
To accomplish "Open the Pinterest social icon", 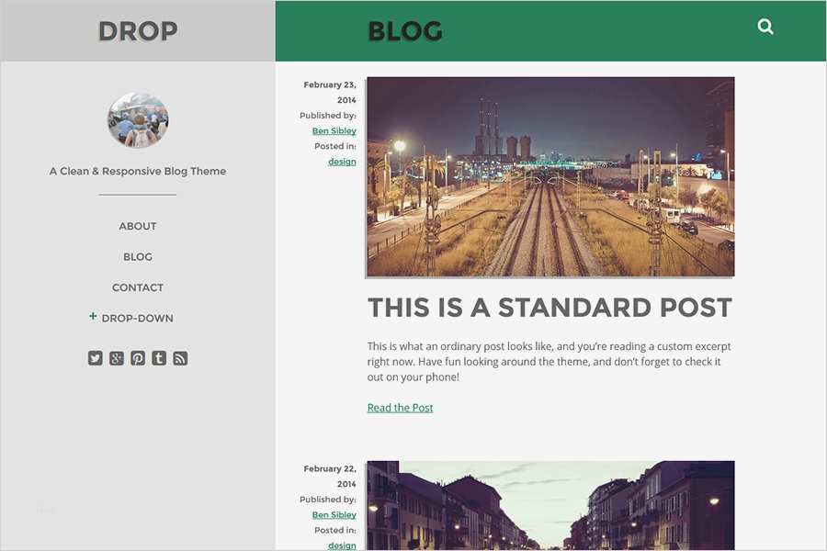I will pos(138,358).
